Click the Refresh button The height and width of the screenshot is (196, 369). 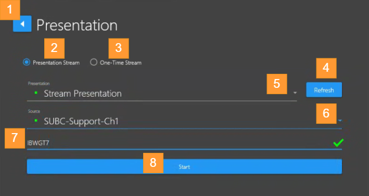click(x=324, y=90)
